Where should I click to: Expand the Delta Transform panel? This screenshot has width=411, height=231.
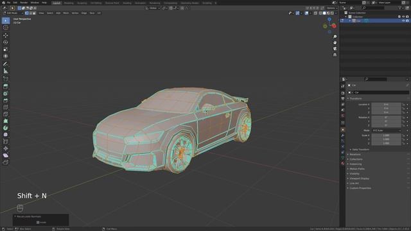pos(361,150)
